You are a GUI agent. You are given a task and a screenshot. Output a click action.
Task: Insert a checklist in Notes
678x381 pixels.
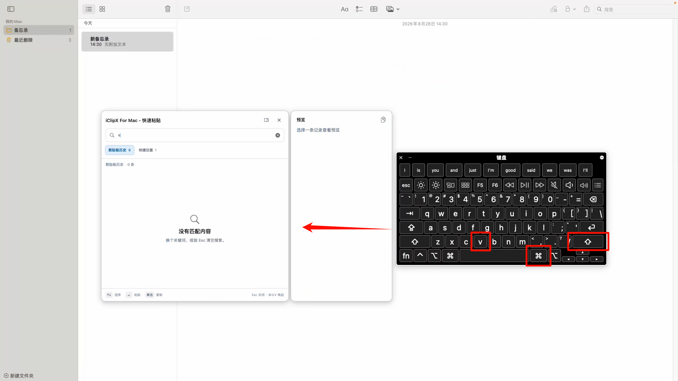(359, 9)
